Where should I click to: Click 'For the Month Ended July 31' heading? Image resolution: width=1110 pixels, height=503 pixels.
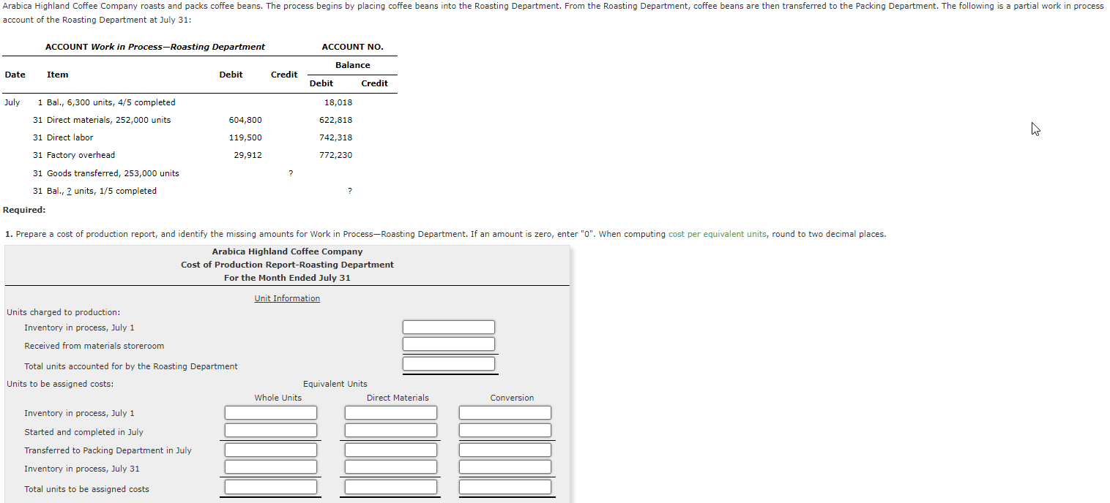(x=287, y=278)
